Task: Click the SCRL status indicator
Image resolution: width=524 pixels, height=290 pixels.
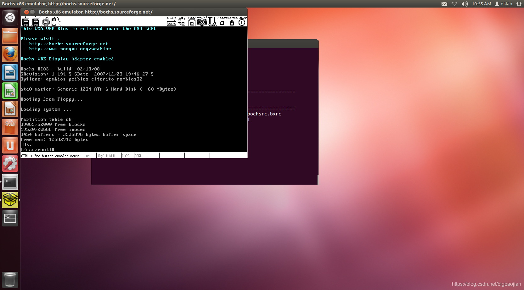Action: 138,156
